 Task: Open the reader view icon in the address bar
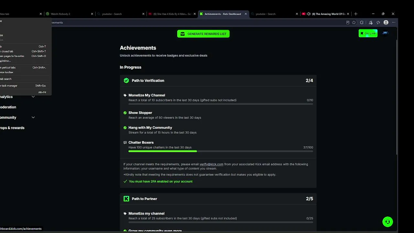point(348,23)
